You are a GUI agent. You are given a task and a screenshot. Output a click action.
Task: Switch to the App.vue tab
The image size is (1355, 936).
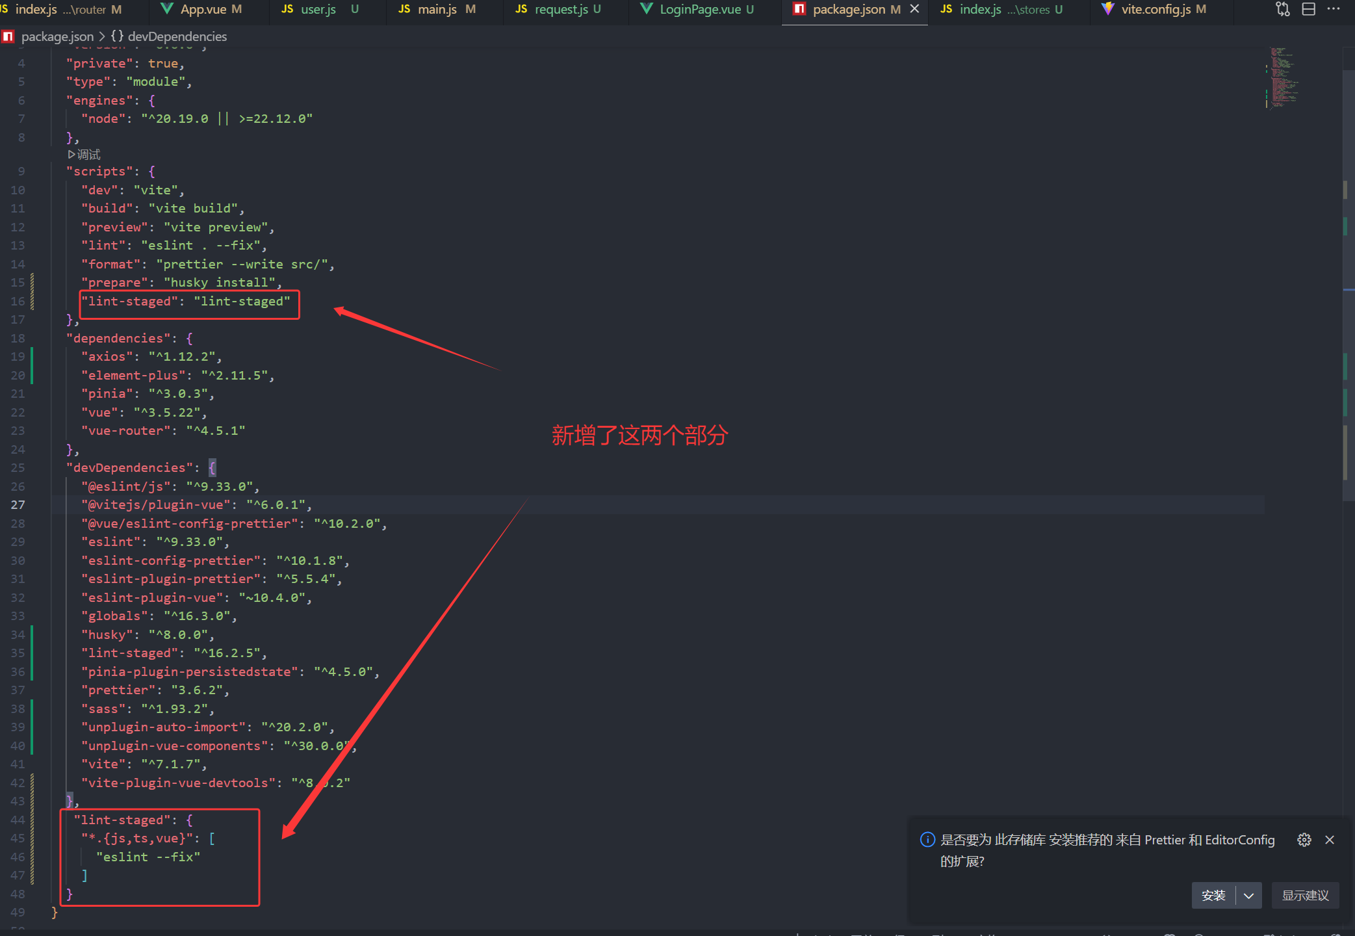click(x=203, y=9)
